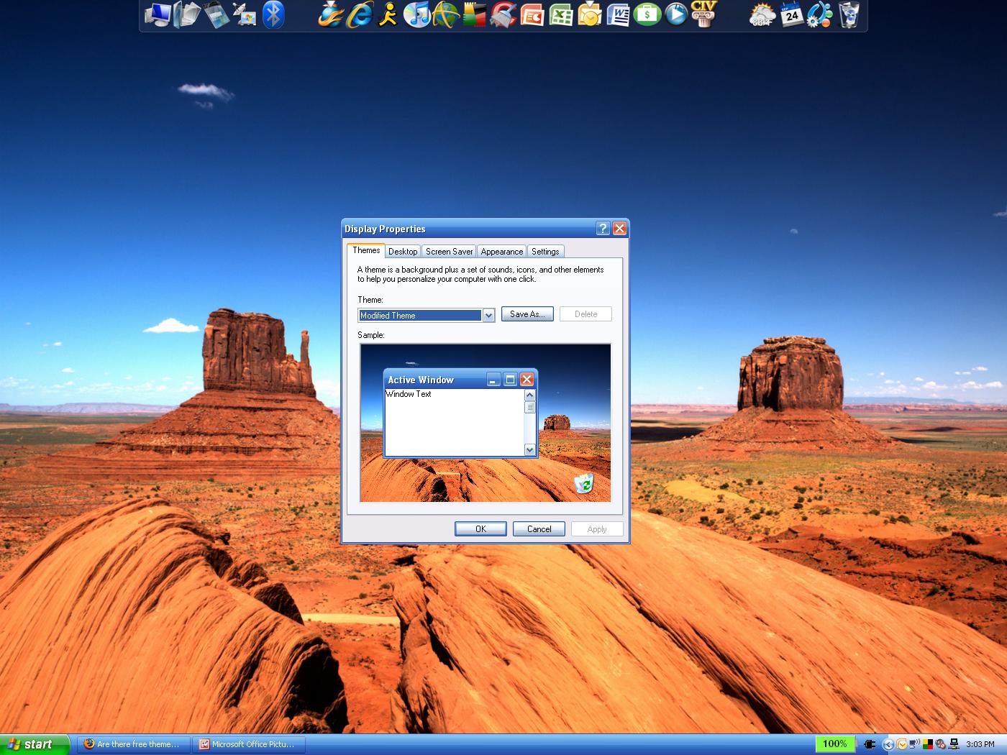Click the Help question mark button
Screen dimensions: 1007x755
pyautogui.click(x=603, y=229)
